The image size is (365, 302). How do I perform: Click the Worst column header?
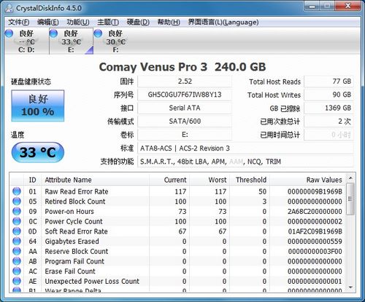pyautogui.click(x=210, y=180)
